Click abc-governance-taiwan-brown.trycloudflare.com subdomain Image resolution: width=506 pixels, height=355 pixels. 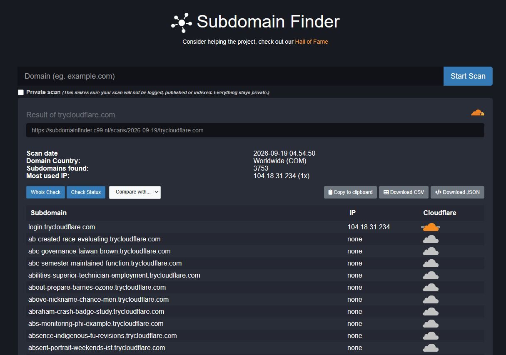pyautogui.click(x=100, y=251)
